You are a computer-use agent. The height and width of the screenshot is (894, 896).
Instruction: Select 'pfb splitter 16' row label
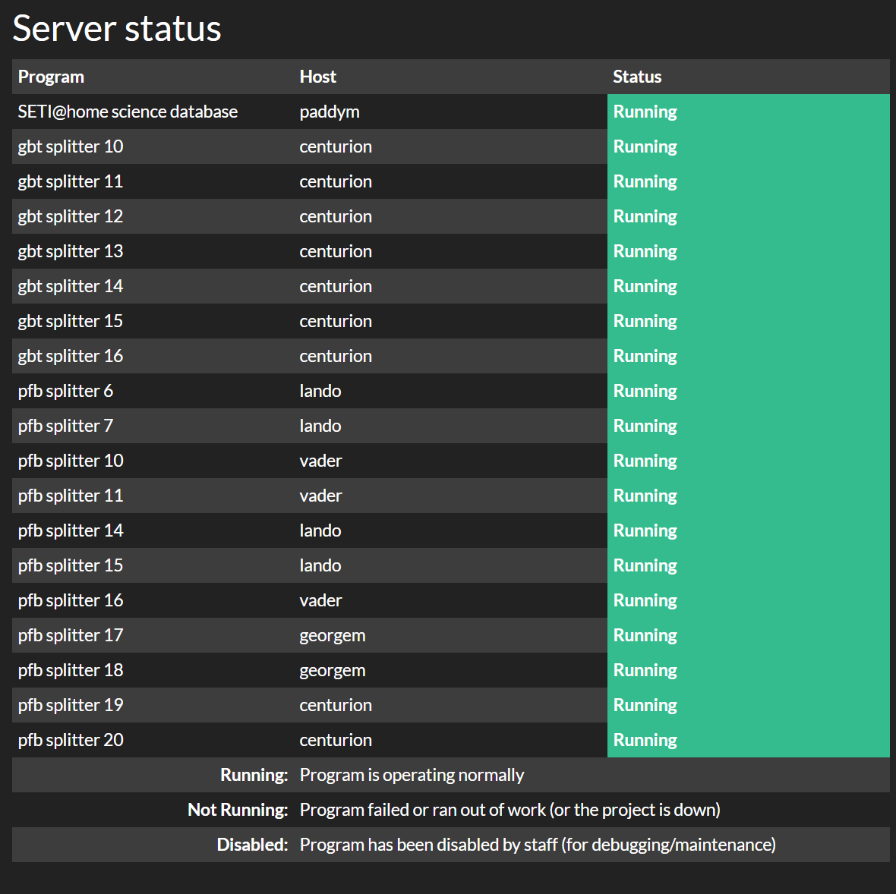pos(71,600)
